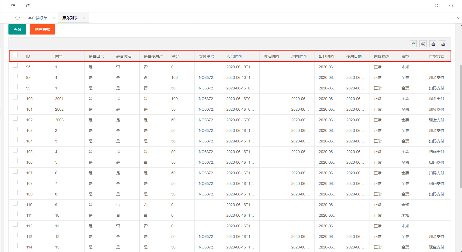
Task: Click the 是否激活 column header
Action: [124, 56]
